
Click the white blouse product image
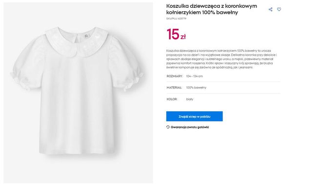tap(78, 93)
